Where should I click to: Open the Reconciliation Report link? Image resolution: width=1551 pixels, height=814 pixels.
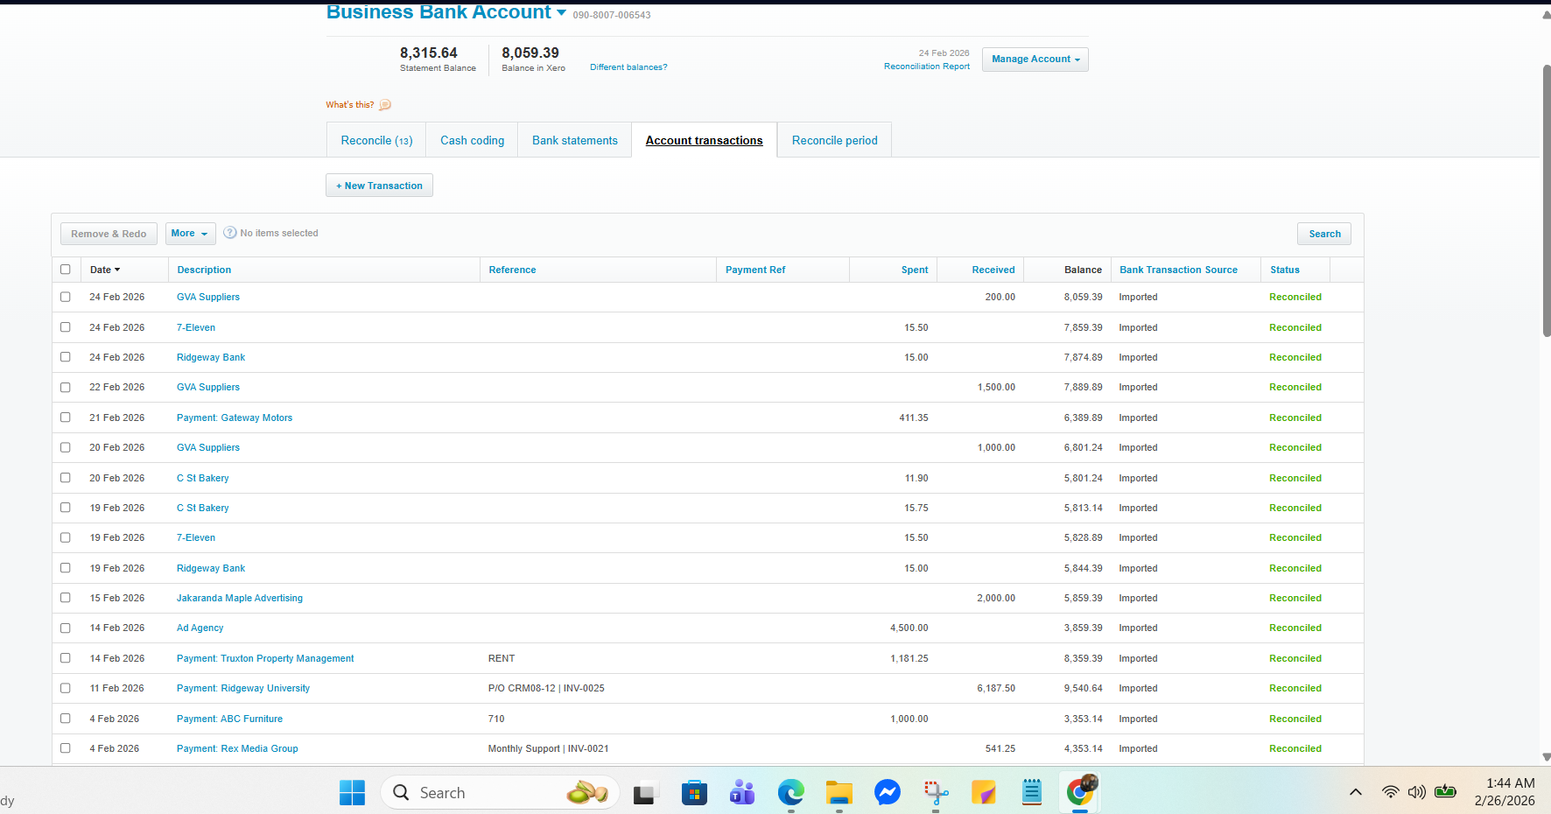pyautogui.click(x=927, y=67)
